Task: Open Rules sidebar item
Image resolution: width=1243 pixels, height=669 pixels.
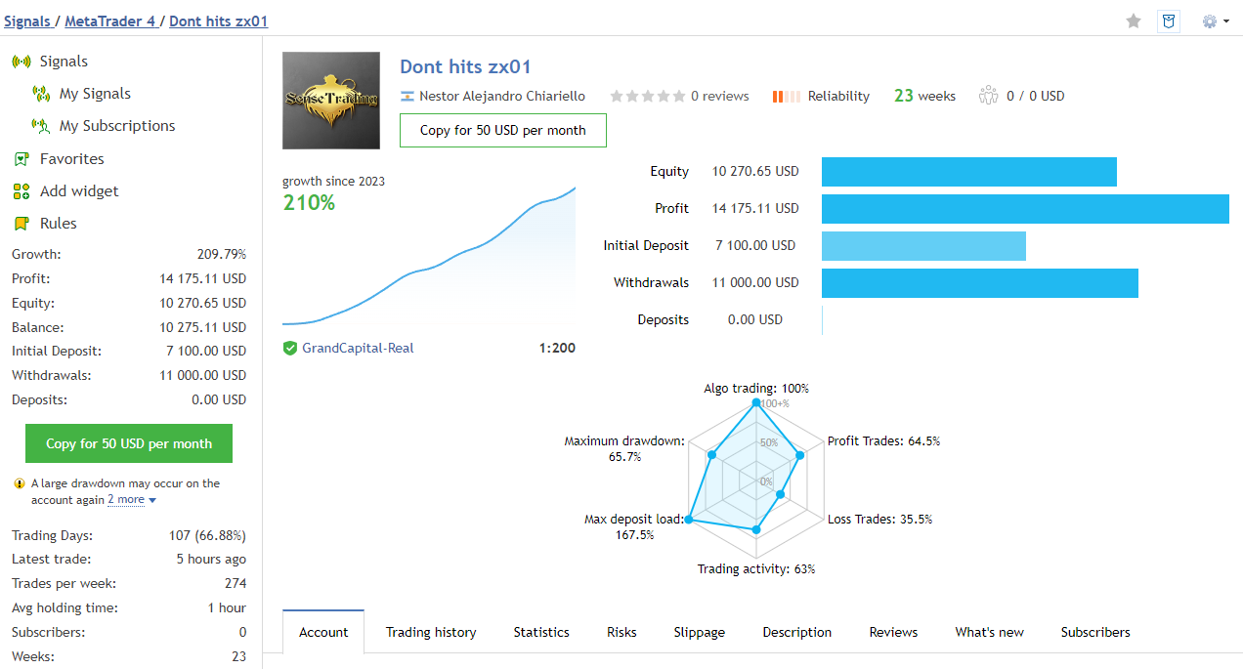Action: tap(58, 224)
